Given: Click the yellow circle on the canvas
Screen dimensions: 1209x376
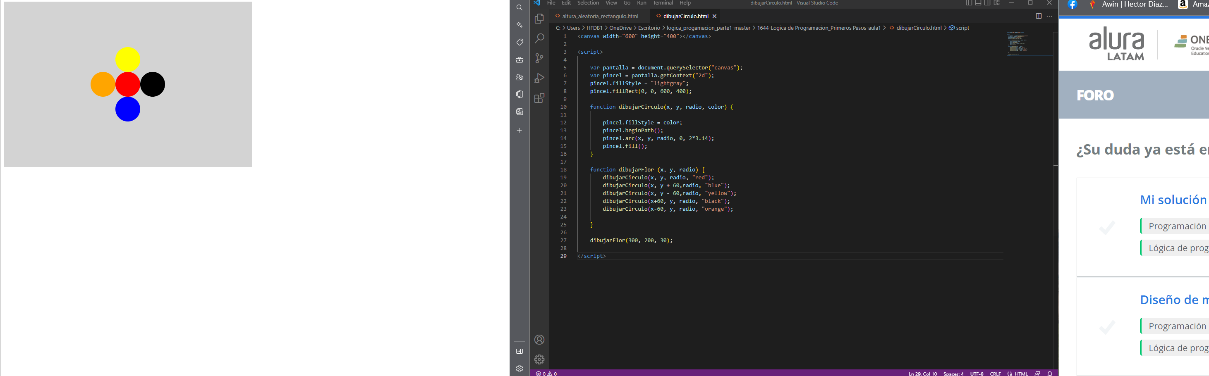Looking at the screenshot, I should (x=128, y=59).
